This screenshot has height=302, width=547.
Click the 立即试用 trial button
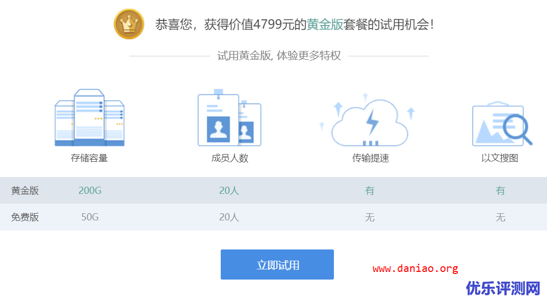click(x=277, y=264)
